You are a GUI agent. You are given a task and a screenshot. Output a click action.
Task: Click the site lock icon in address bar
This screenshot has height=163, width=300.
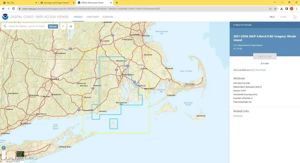tap(19, 9)
